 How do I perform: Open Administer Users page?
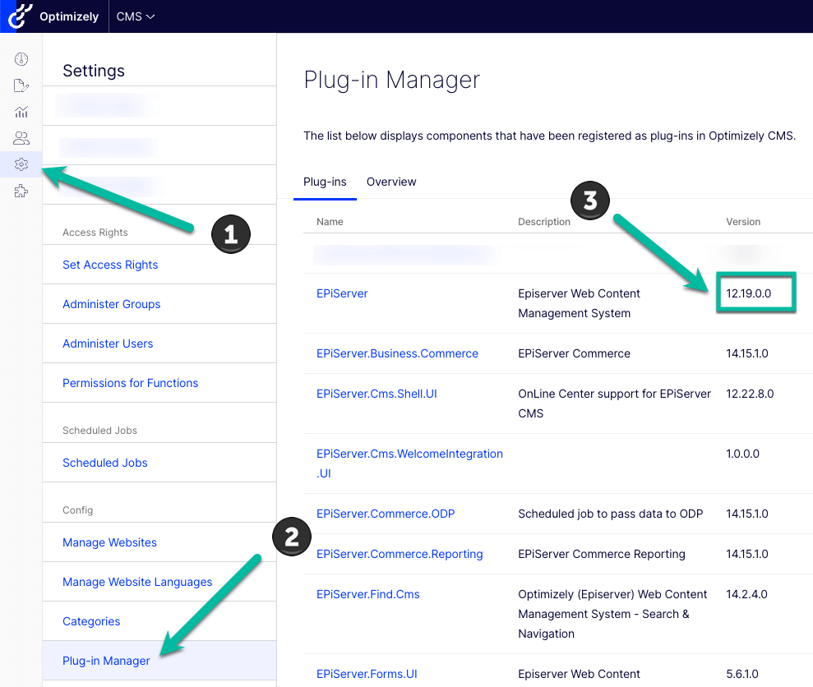(108, 343)
